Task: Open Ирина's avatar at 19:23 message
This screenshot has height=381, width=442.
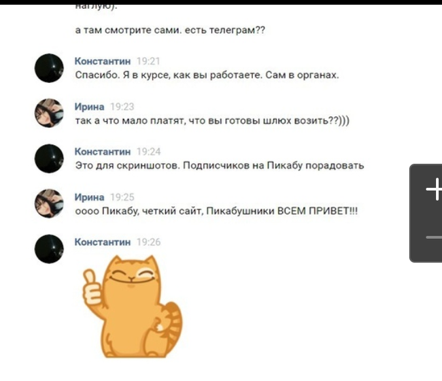Action: [x=49, y=113]
